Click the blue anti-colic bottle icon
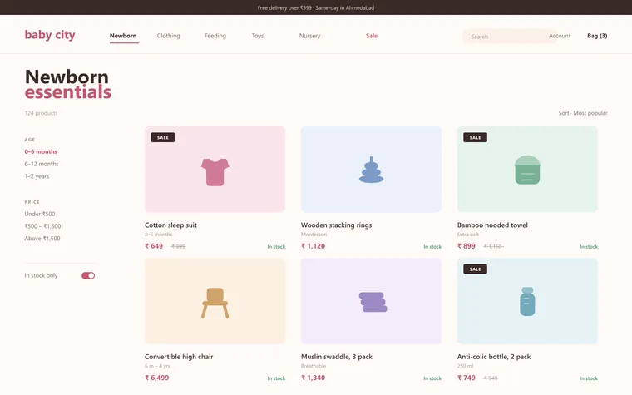 tap(527, 302)
